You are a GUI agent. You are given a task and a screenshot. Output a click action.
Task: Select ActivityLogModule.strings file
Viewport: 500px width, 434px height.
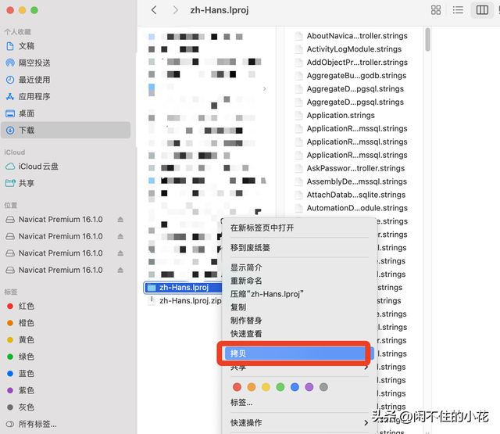348,49
